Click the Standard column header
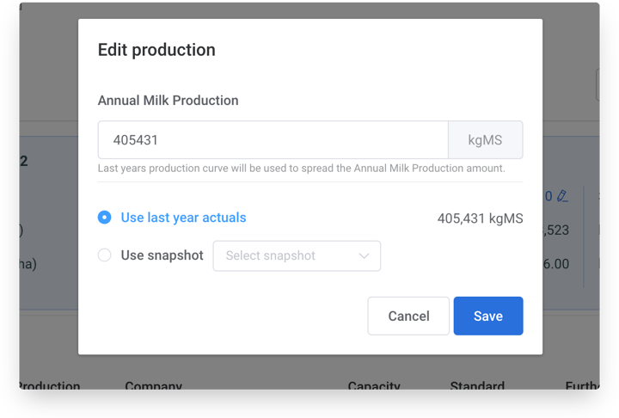Viewport: 619px width, 418px height. [477, 385]
